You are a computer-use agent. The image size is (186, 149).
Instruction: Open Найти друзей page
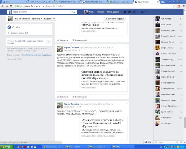coord(113,12)
